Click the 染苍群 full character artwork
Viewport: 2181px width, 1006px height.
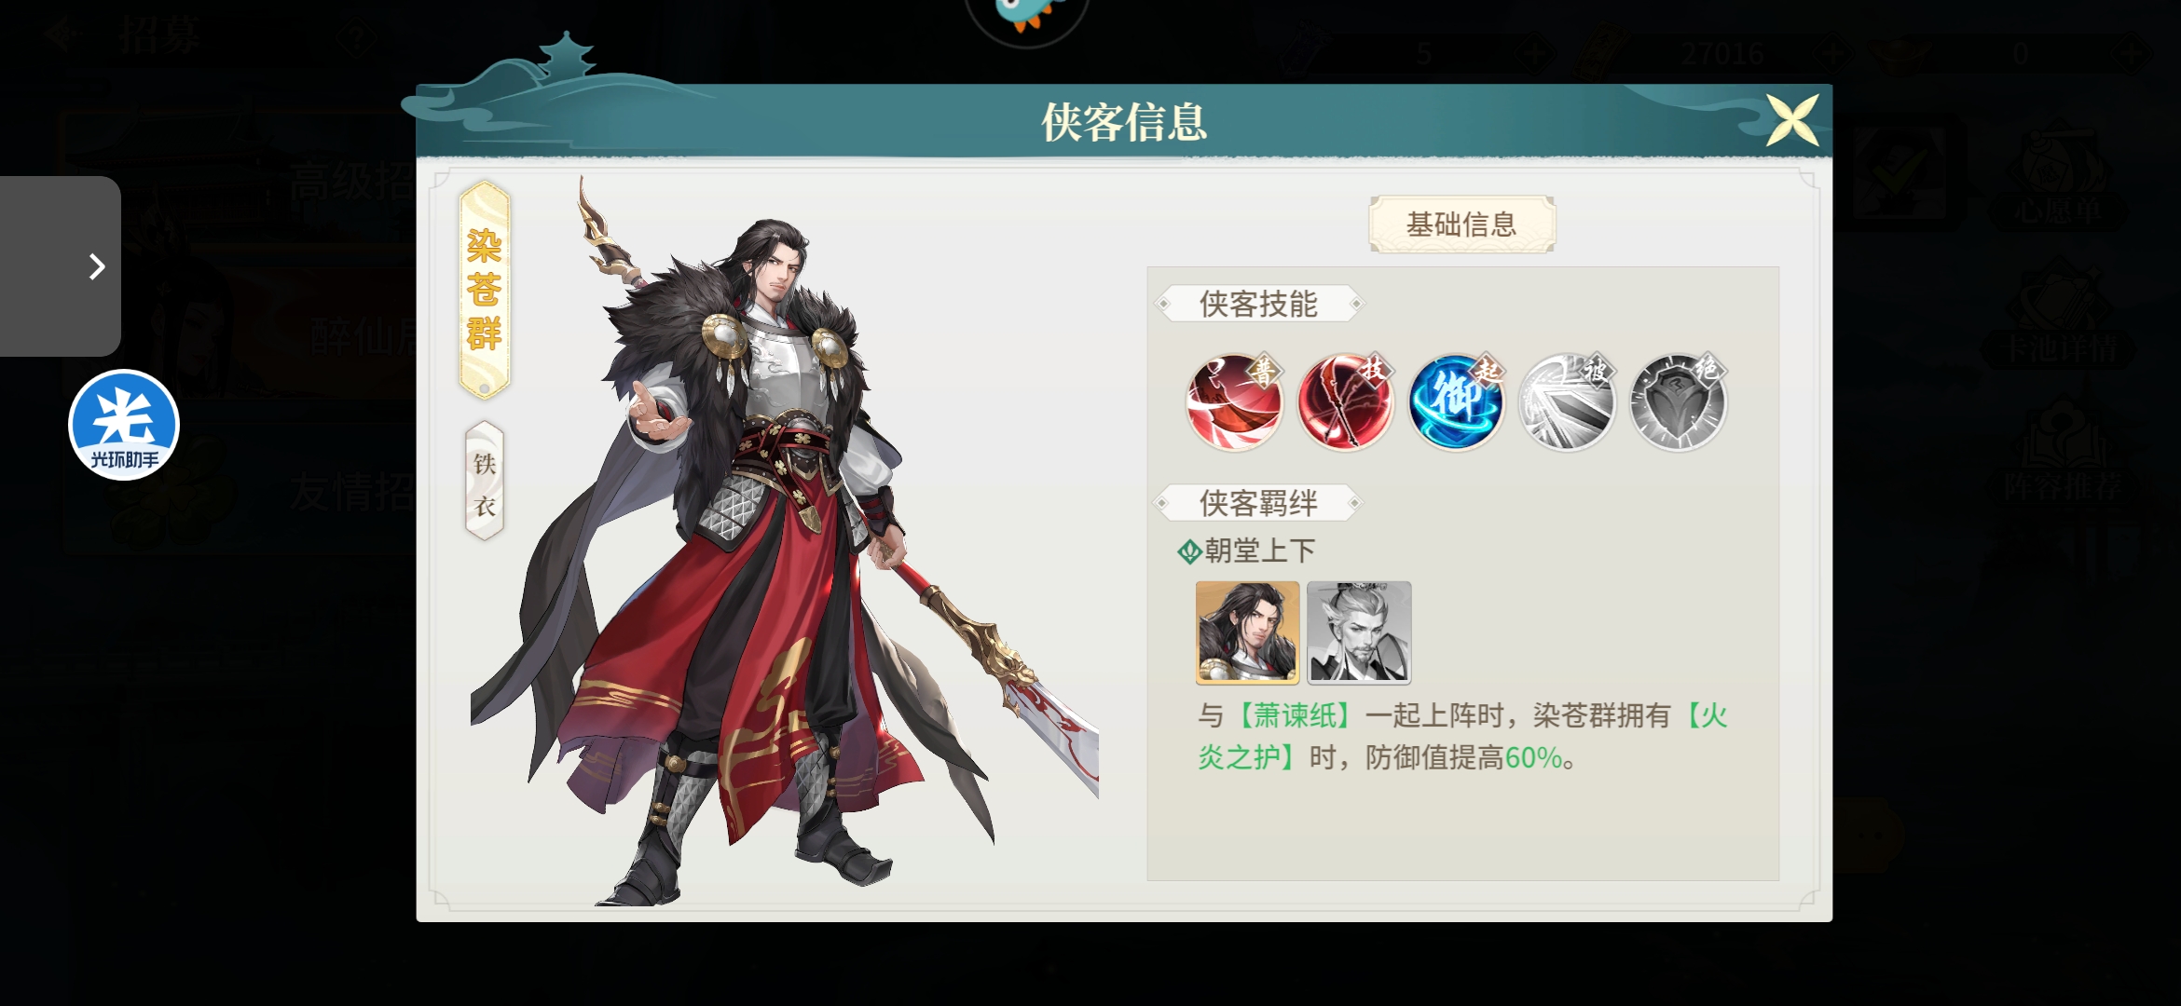coord(783,540)
